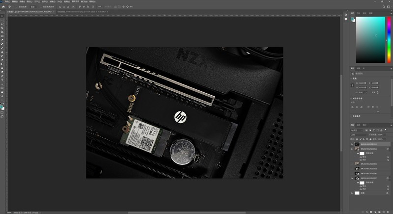Image resolution: width=393 pixels, height=214 pixels.
Task: Click the canvas vertical scrollbar
Action: pyautogui.click(x=341, y=112)
